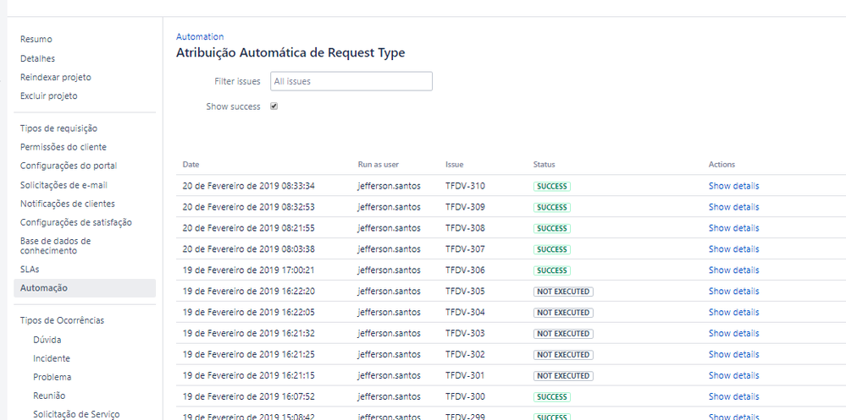This screenshot has width=846, height=420.
Task: Open Tipos de requisição settings
Action: click(x=58, y=128)
